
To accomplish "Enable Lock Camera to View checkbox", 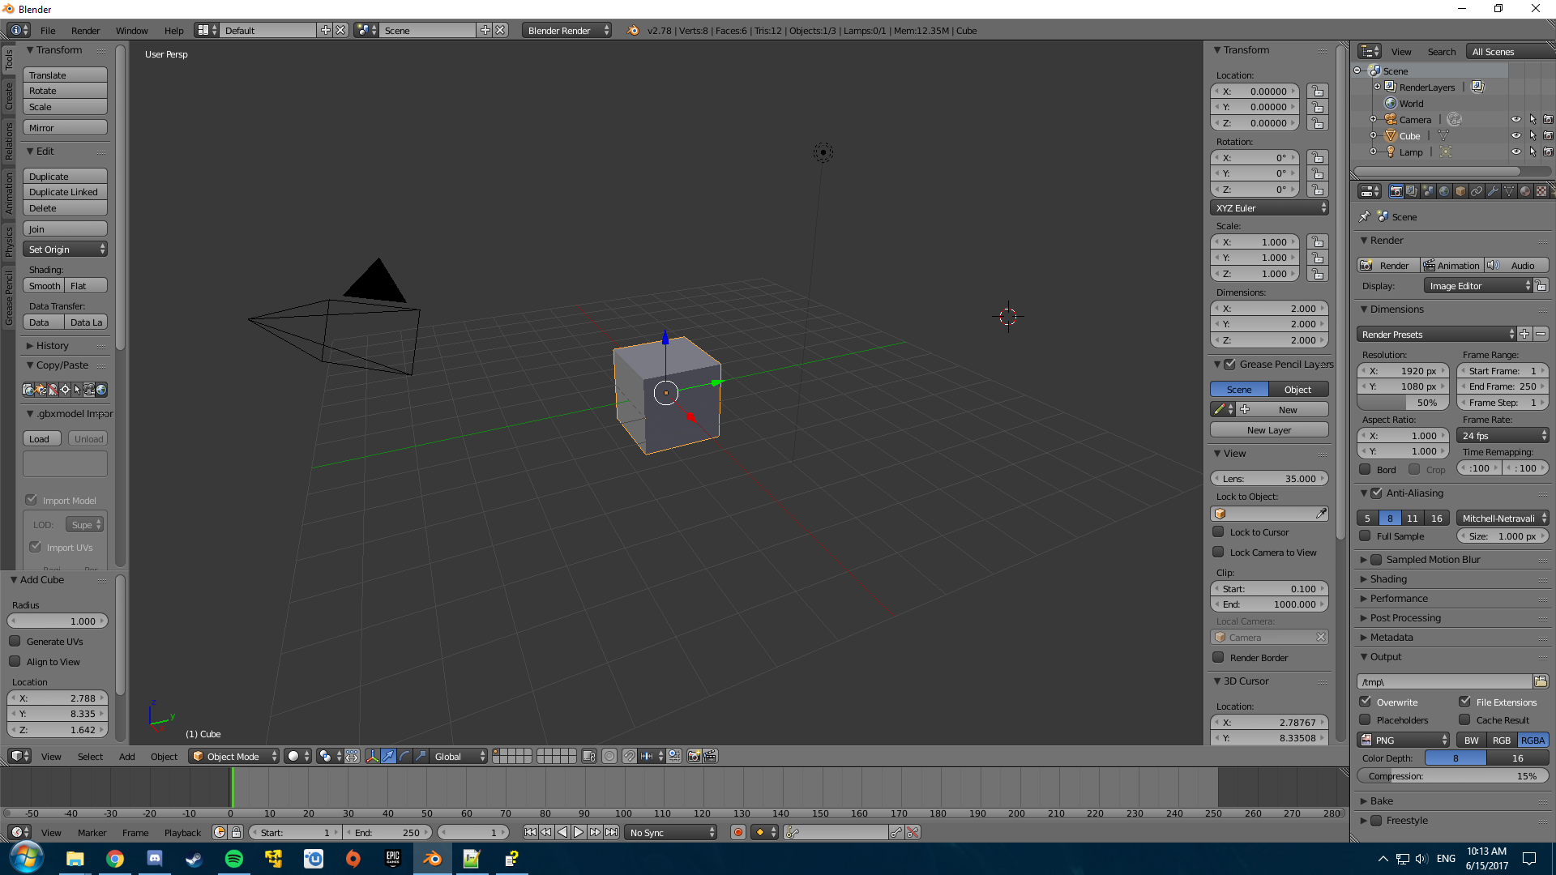I will coord(1218,553).
